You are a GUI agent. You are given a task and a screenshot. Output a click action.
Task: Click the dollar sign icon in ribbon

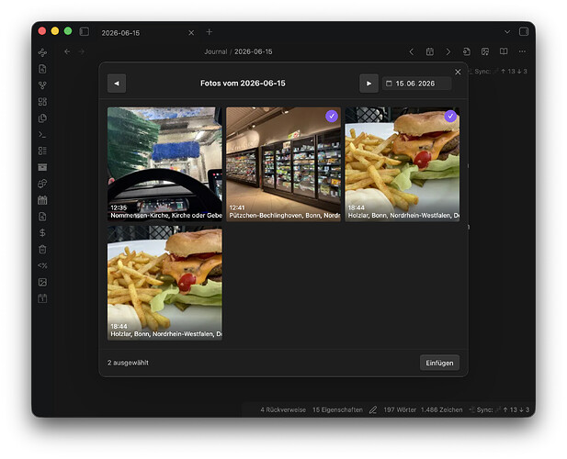tap(42, 232)
